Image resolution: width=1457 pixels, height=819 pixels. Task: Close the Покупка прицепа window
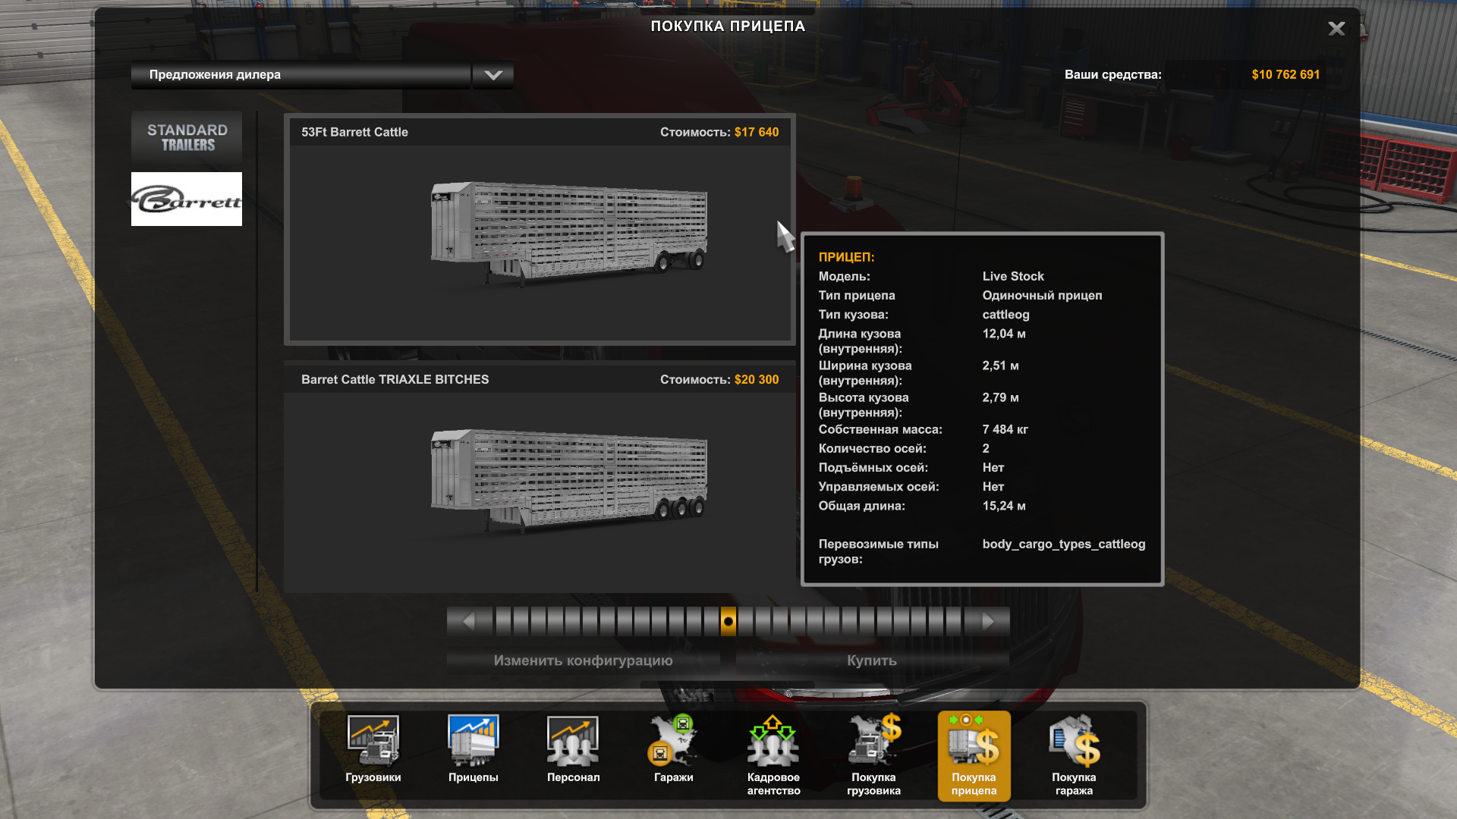pyautogui.click(x=1336, y=29)
